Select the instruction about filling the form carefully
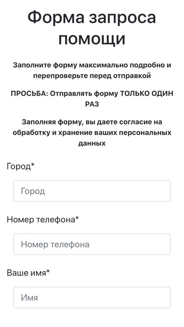This screenshot has height=327, width=184. pyautogui.click(x=92, y=70)
